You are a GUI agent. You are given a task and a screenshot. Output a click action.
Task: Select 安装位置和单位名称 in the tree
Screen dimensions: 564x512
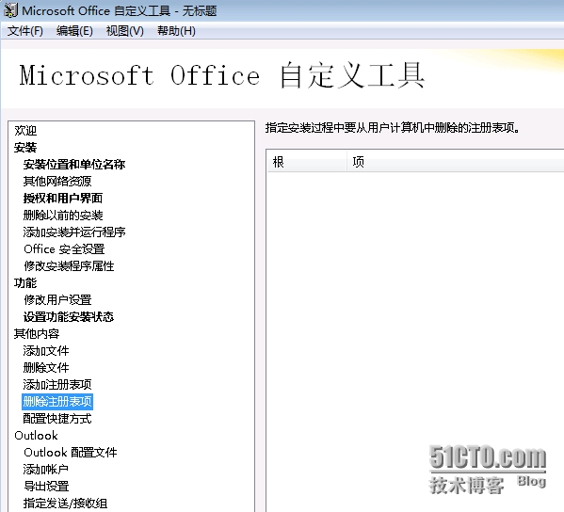pos(74,165)
